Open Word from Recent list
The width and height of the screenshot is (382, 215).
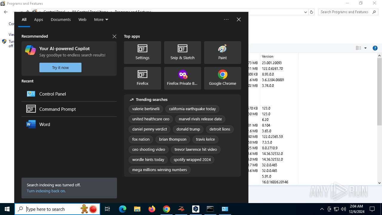point(69,124)
